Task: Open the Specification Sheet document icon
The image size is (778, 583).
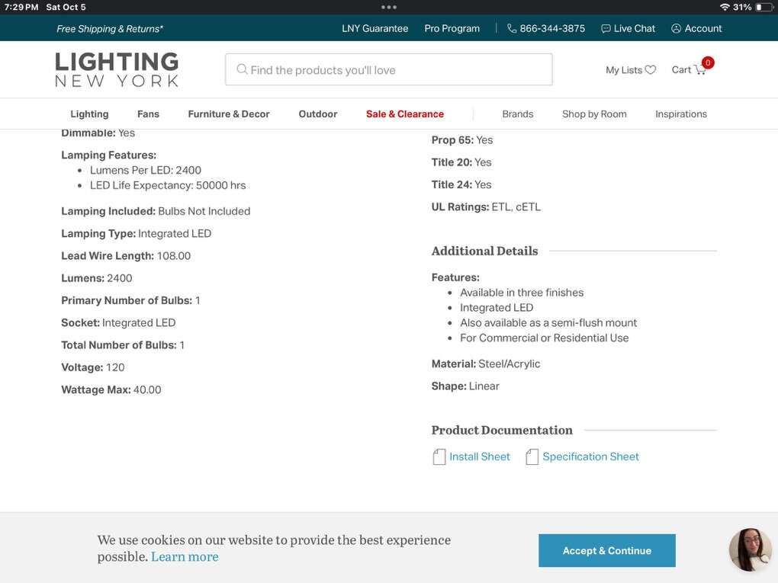Action: point(532,457)
